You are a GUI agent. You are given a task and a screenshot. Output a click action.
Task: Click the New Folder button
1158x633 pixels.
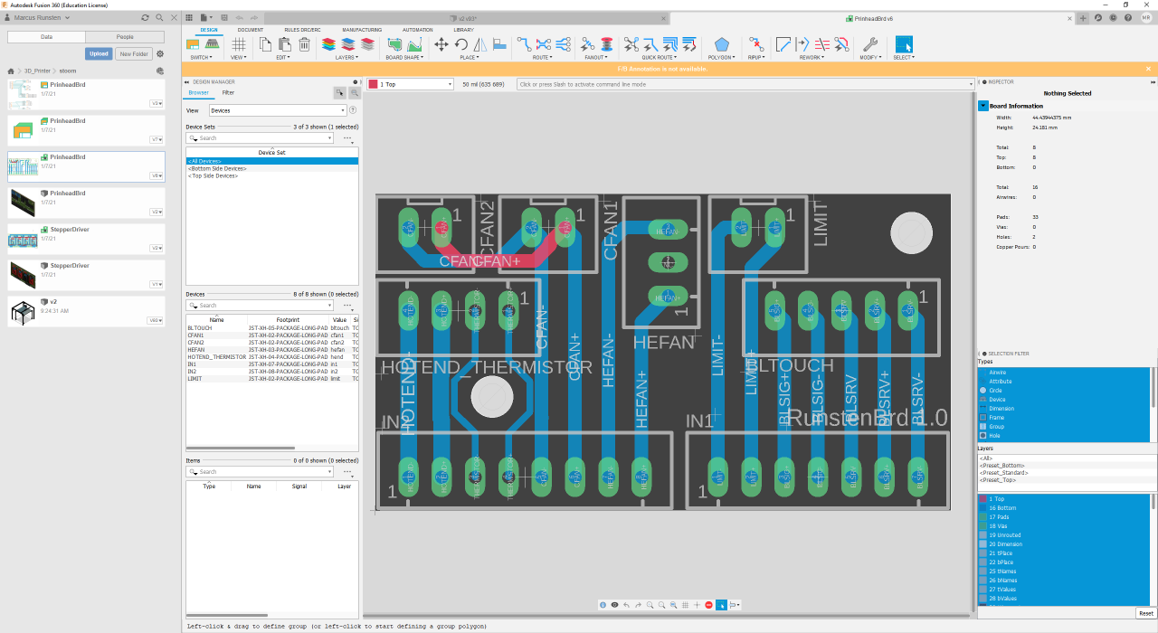[x=134, y=53]
